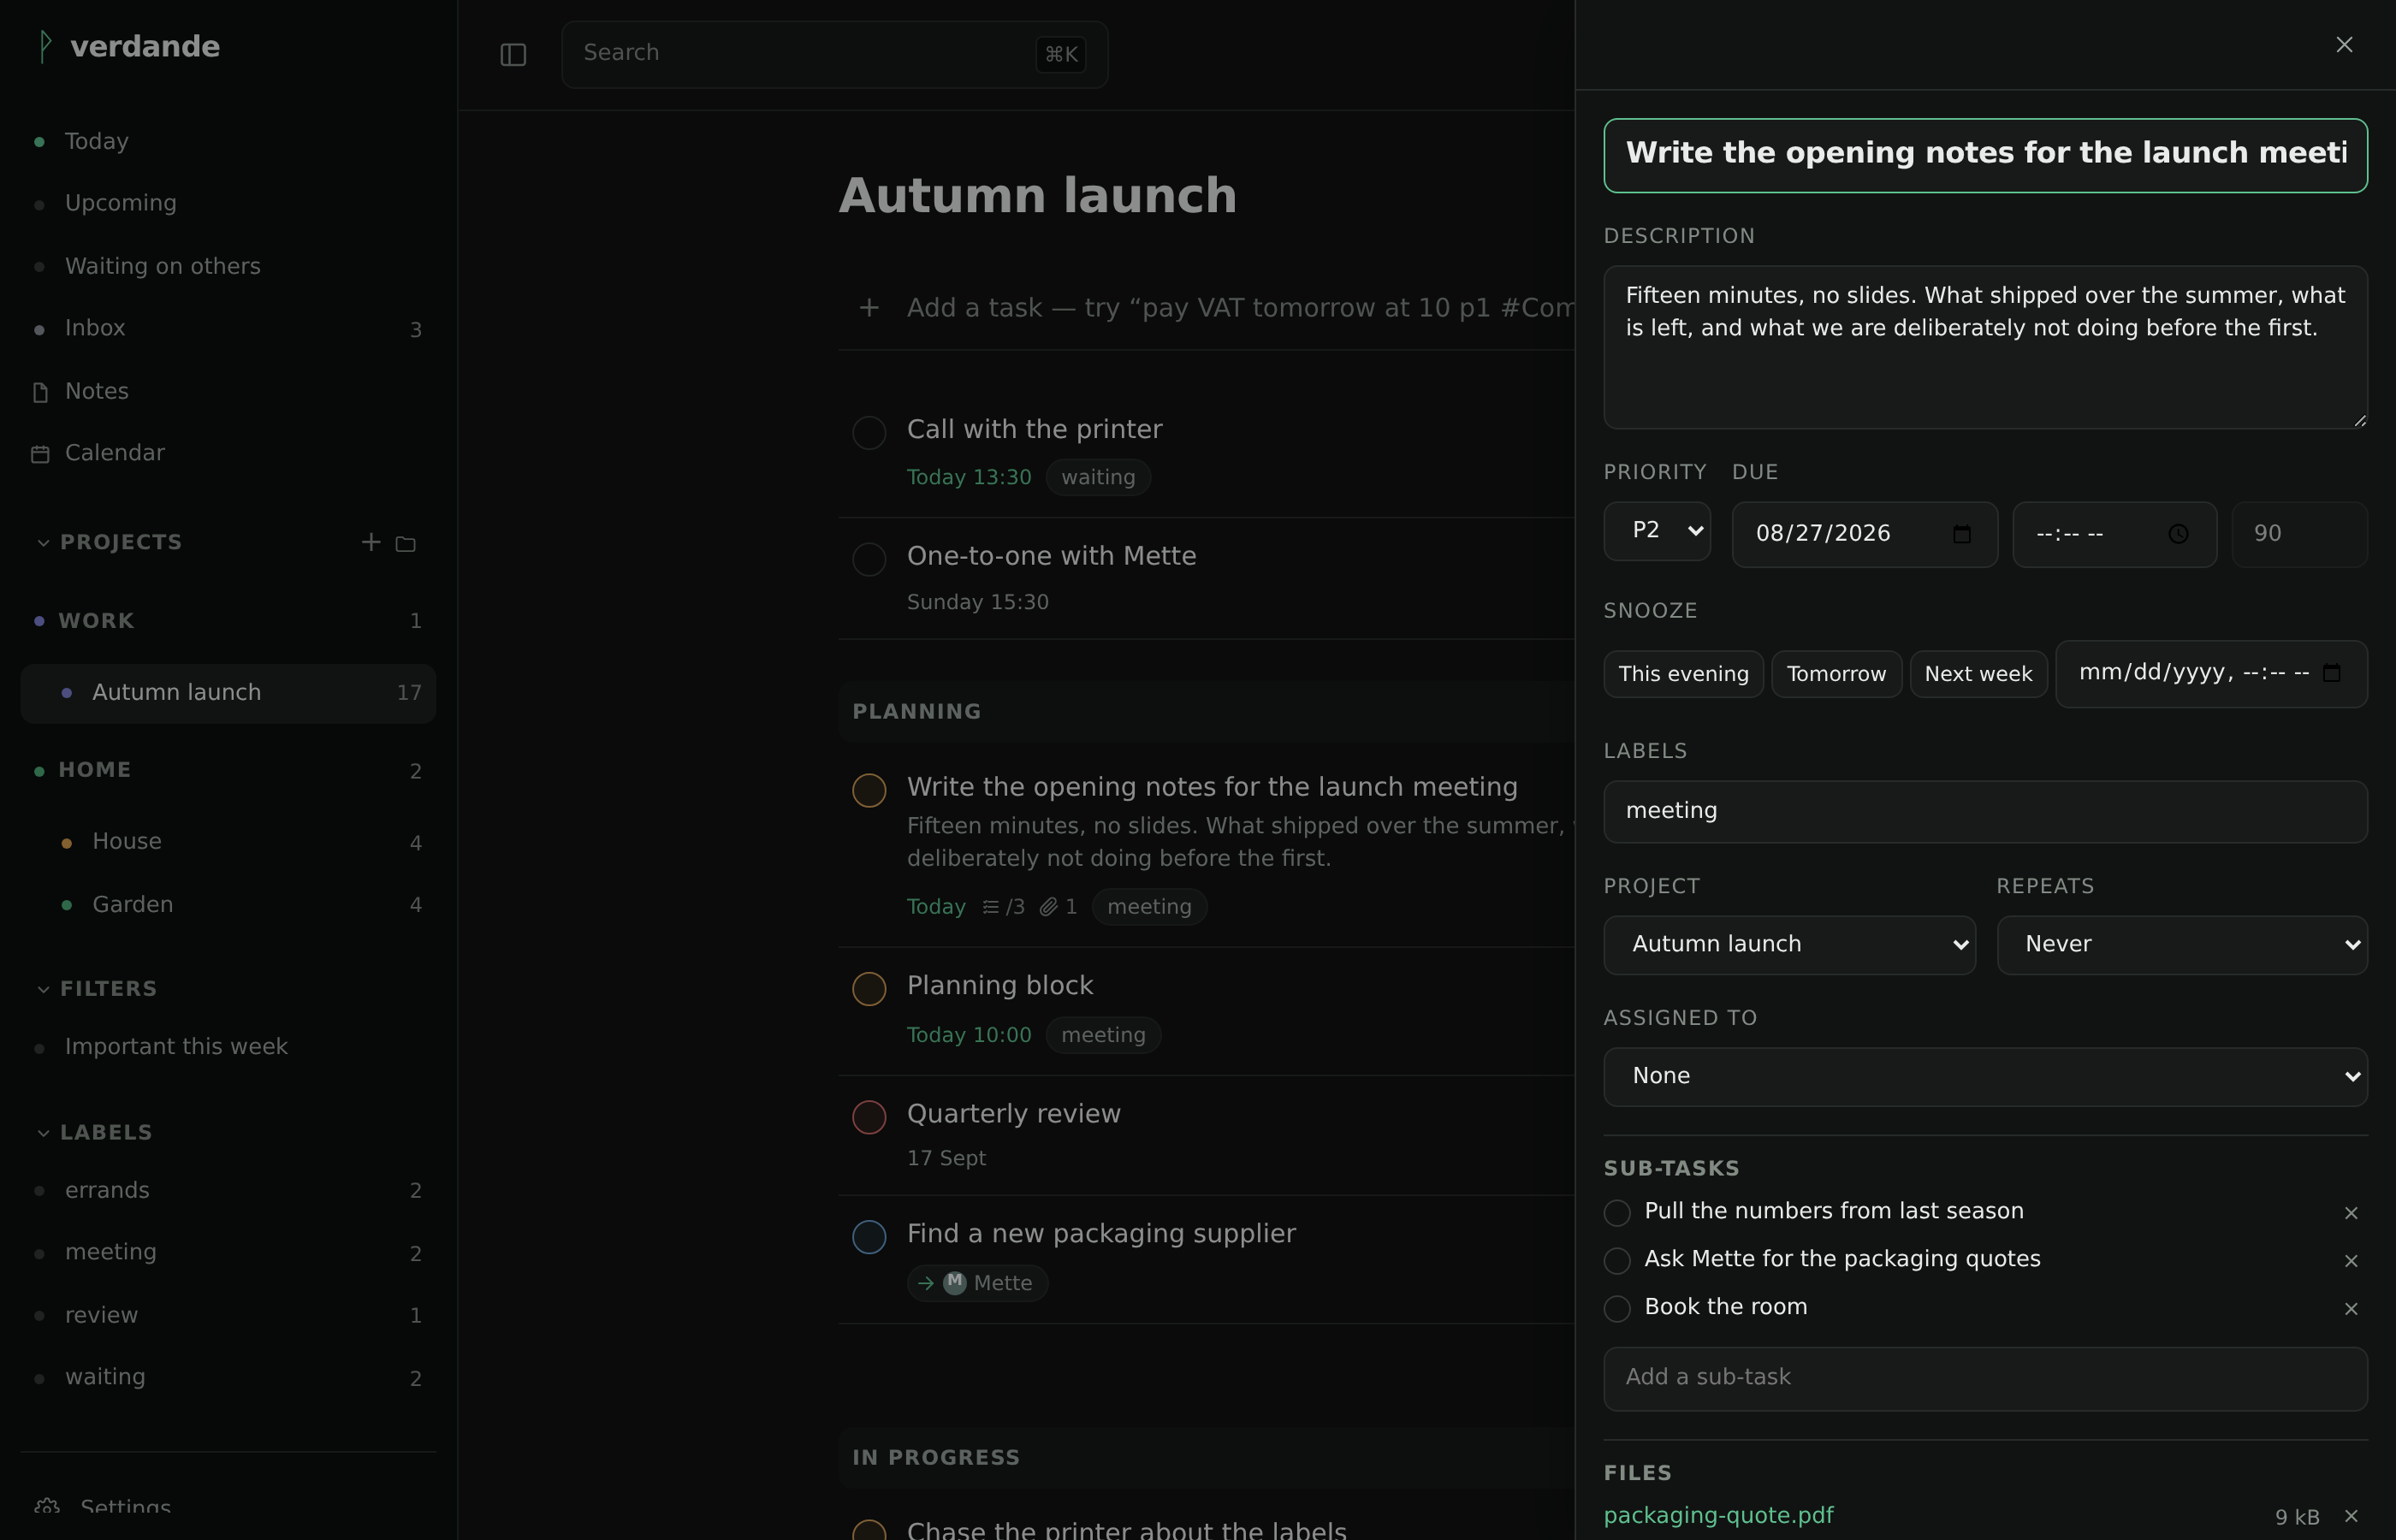Open the due date calendar picker icon
Screen dimensions: 2396x1540
[x=1962, y=534]
